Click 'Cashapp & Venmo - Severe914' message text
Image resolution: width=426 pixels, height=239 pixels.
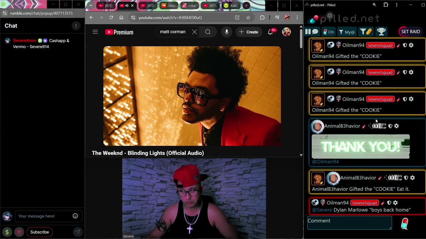point(41,43)
